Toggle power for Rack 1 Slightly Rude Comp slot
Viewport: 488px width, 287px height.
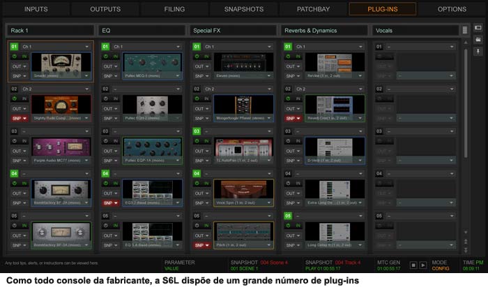click(15, 99)
